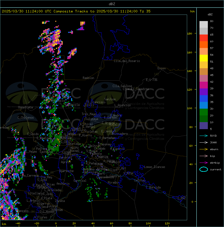224x227 pixels.
Task: Click the cyan 50YD arrow in legend
Action: (x=204, y=136)
